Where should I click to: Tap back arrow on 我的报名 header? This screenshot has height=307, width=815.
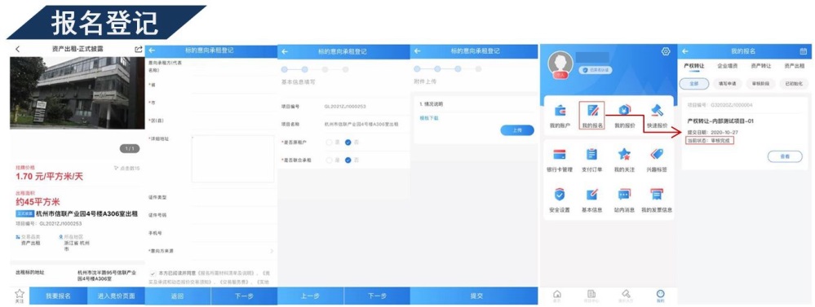point(685,51)
